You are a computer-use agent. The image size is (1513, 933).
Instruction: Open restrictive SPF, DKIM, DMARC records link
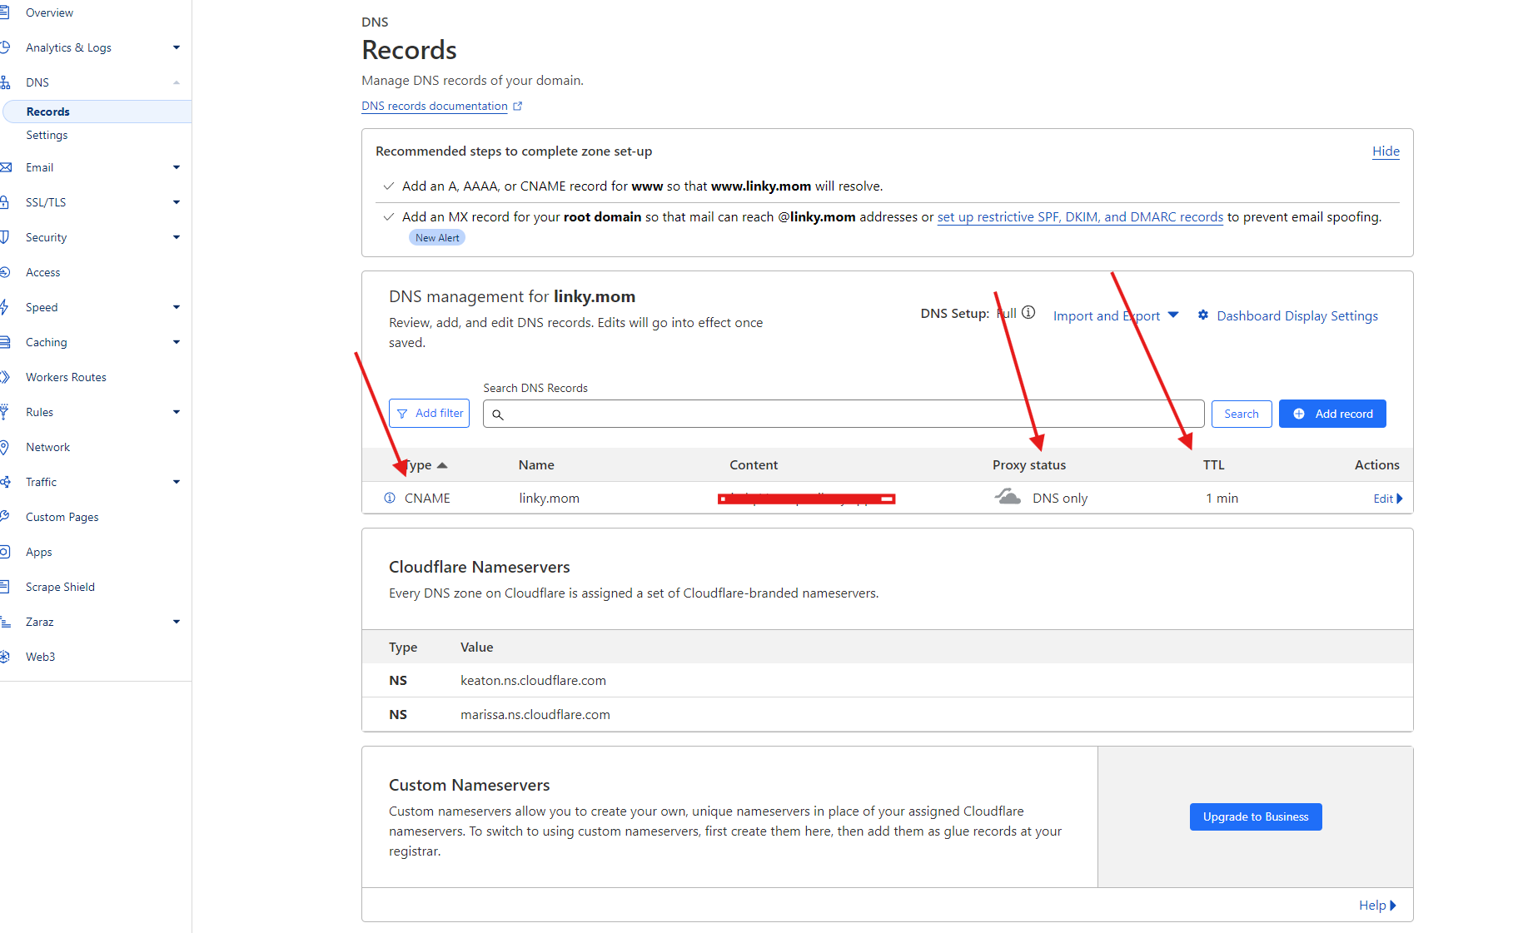[1080, 216]
